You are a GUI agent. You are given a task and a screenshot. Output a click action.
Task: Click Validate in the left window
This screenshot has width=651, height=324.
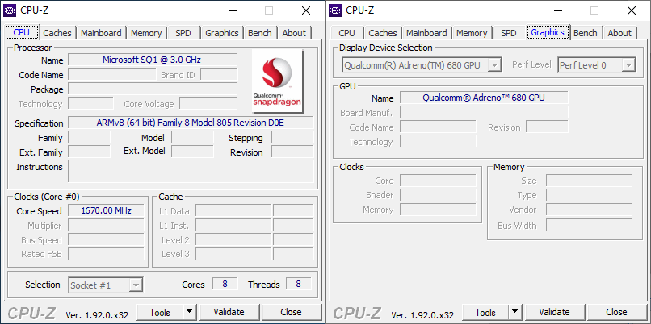tap(229, 312)
